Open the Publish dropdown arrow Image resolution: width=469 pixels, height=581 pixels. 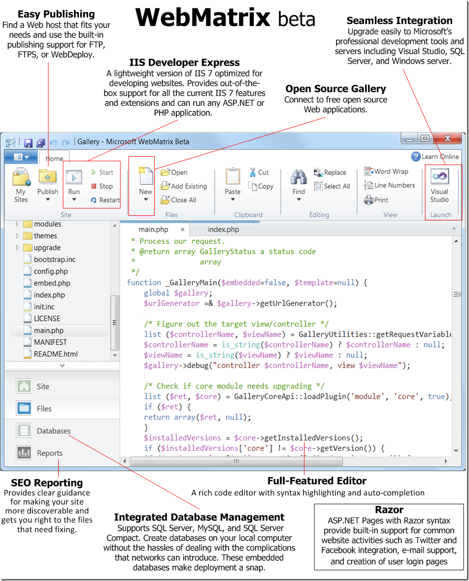point(48,200)
